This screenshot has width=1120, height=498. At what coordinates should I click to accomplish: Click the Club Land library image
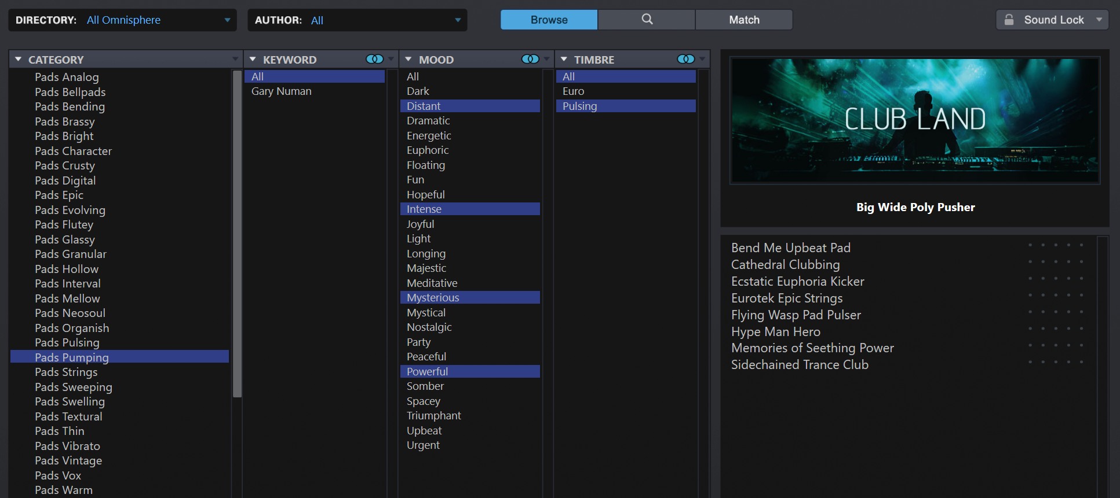click(x=914, y=120)
